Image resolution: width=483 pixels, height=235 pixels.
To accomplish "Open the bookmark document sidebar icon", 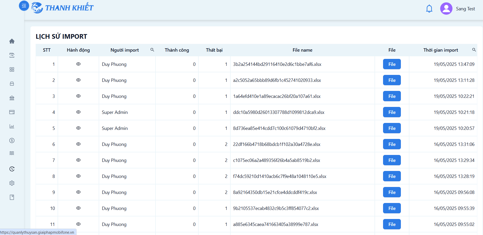I will [x=12, y=197].
